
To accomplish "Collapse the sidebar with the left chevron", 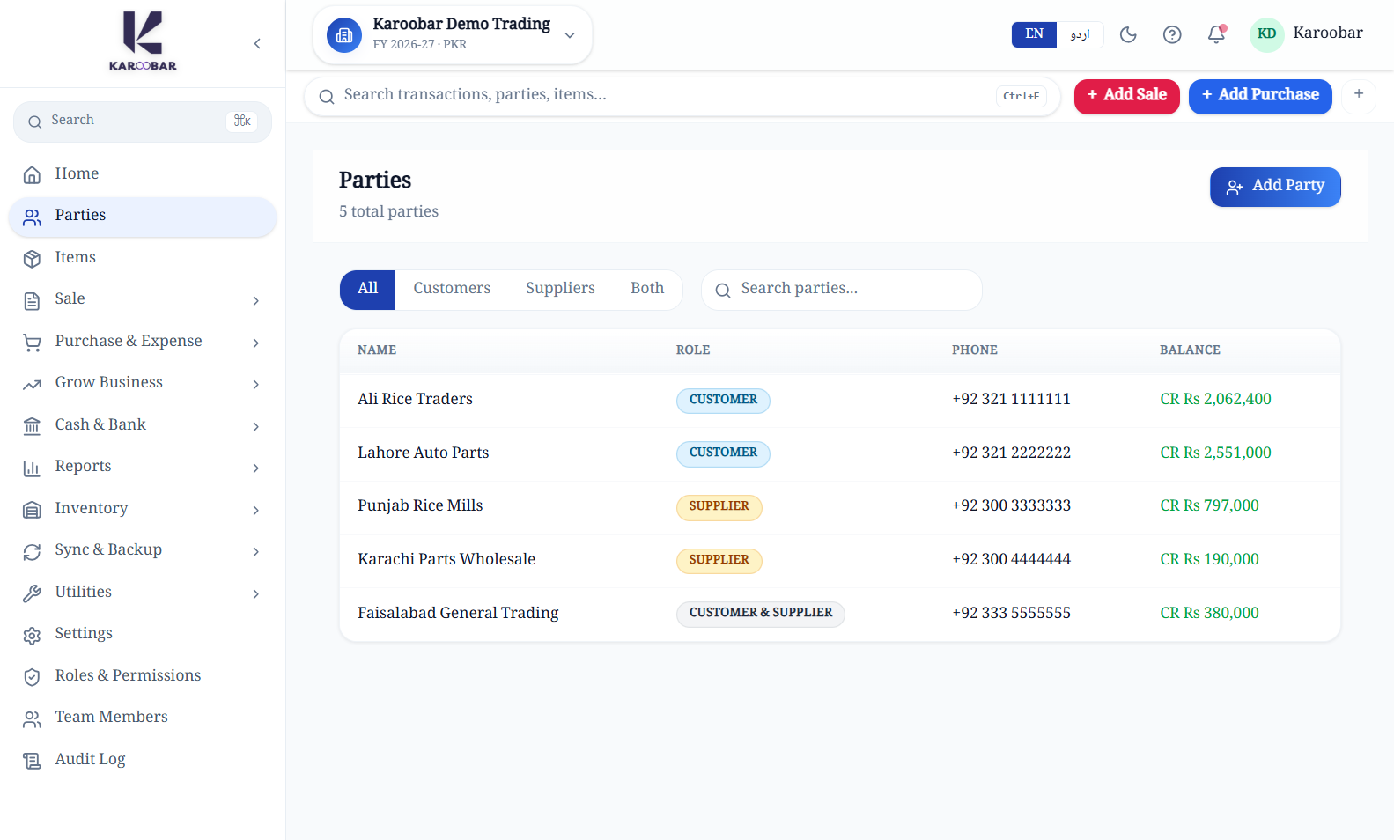I will click(257, 44).
